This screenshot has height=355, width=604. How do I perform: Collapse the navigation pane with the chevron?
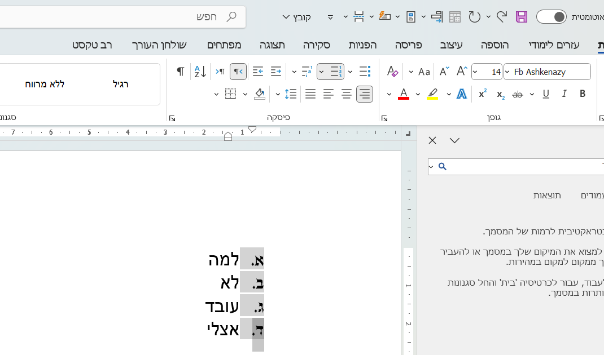454,140
